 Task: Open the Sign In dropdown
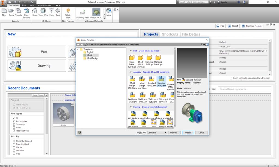pos(235,2)
